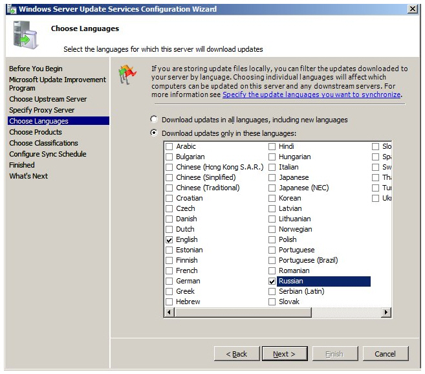
Task: Check the Hebrew checkbox
Action: tap(169, 302)
